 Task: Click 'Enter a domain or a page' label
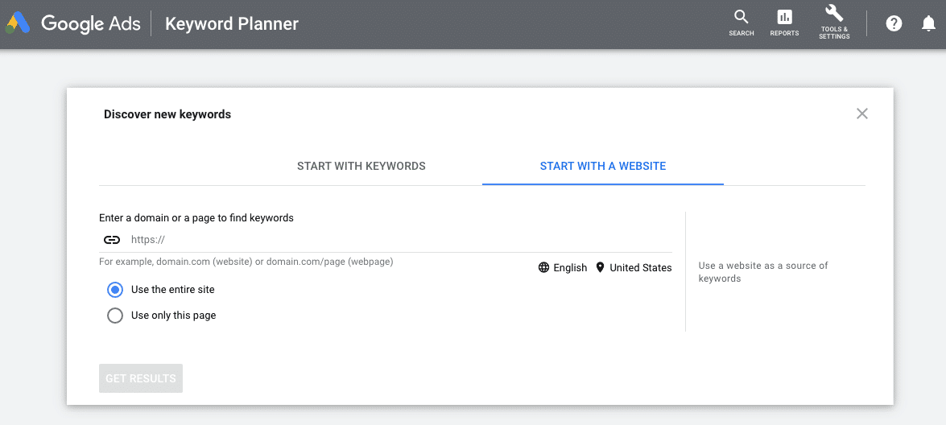(196, 217)
